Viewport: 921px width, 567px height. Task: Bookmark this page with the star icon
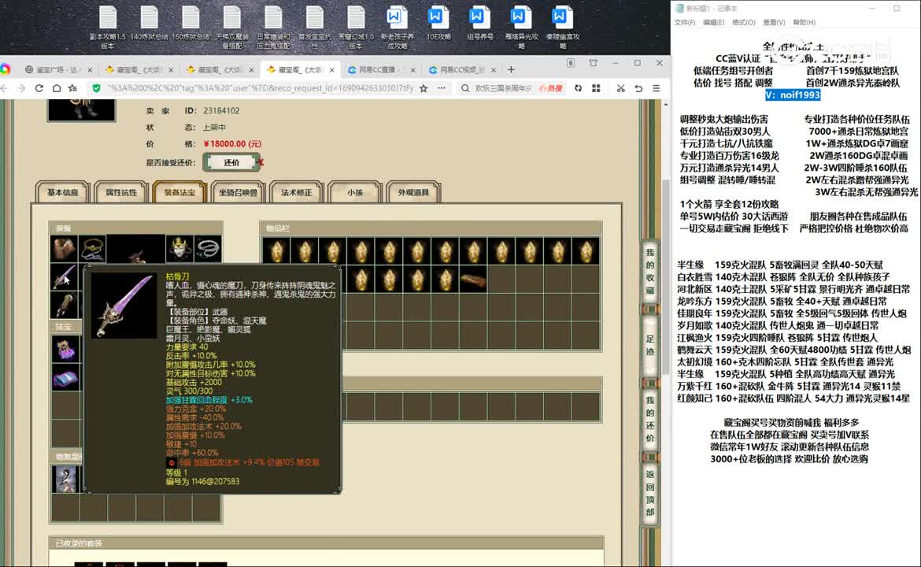coord(424,88)
